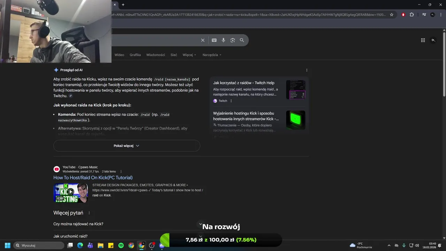This screenshot has width=446, height=251.
Task: Show hidden system tray icons
Action: pos(389,245)
